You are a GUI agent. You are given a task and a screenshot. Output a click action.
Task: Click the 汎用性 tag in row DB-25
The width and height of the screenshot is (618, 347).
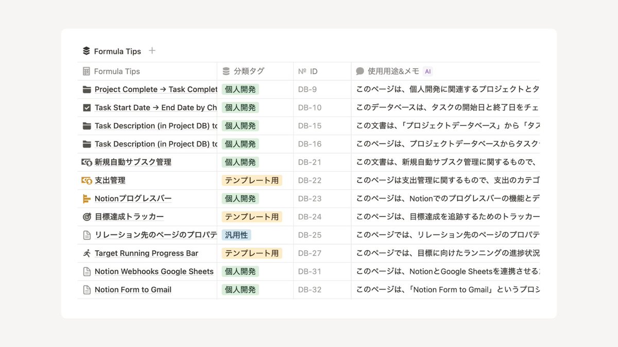236,235
